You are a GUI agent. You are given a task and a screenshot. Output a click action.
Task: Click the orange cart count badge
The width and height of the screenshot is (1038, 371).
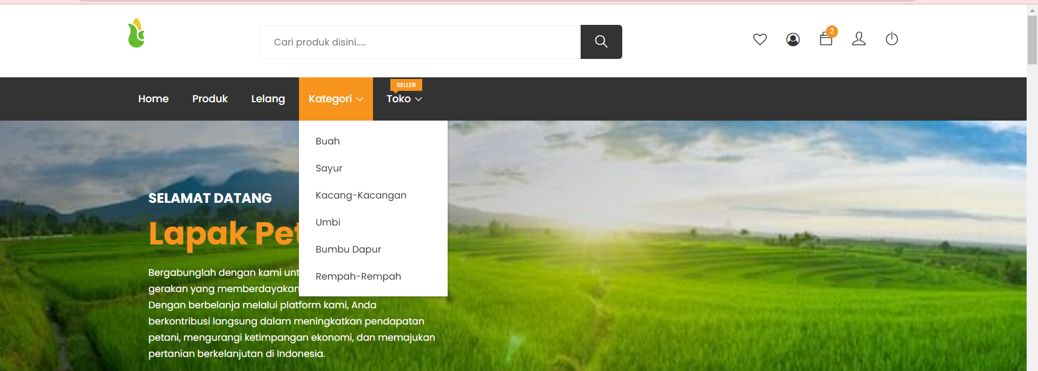click(x=832, y=31)
